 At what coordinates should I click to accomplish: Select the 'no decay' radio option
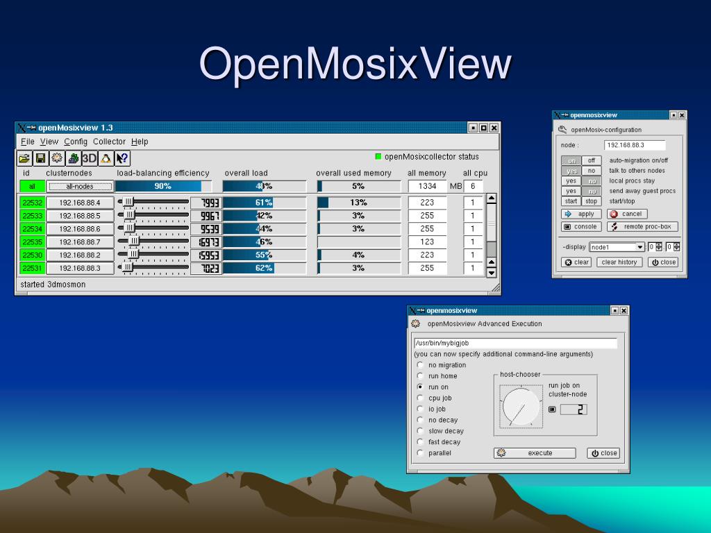[420, 420]
